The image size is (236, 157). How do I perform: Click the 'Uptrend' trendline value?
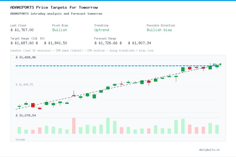tap(101, 30)
